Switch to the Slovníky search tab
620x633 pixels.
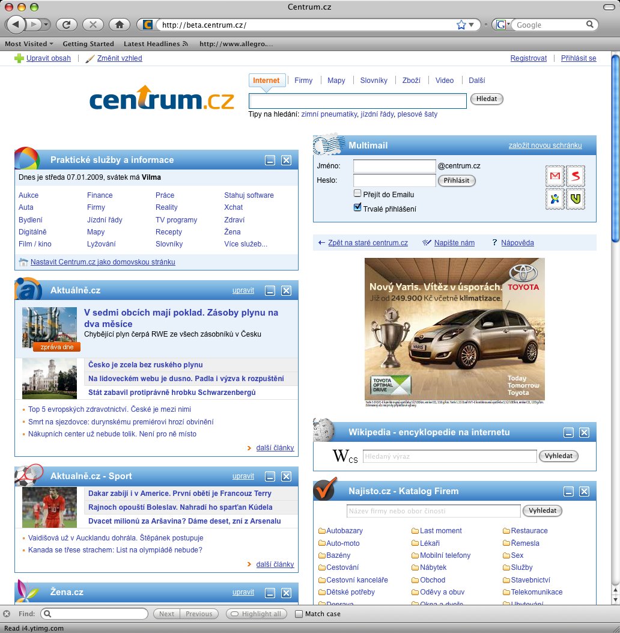[374, 81]
